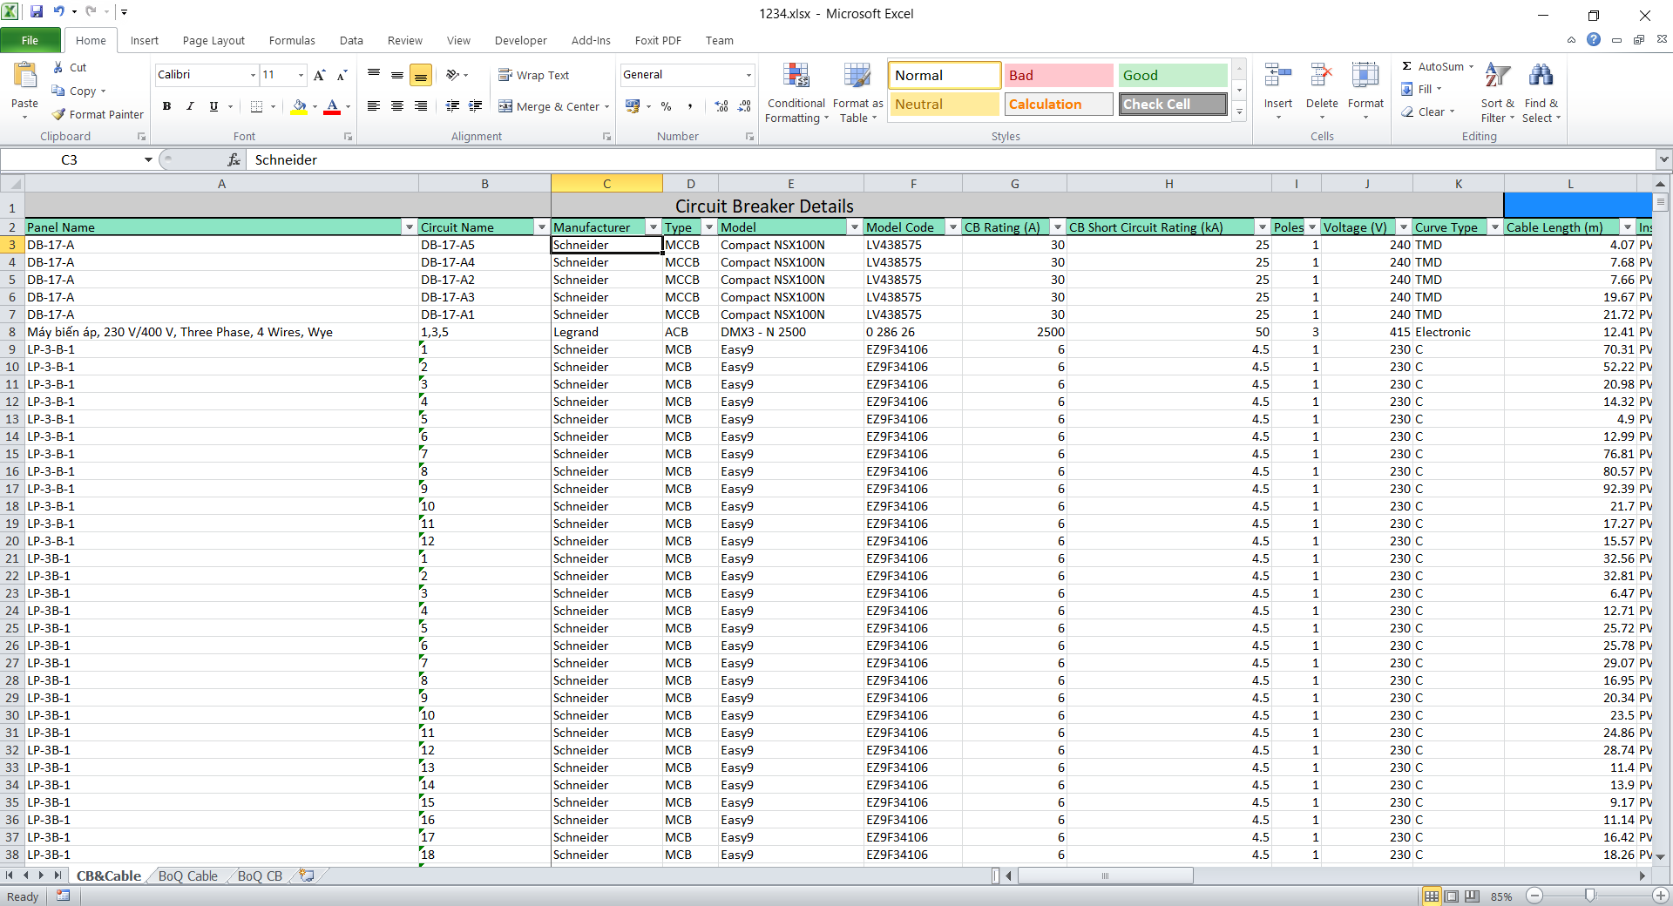Click the Insert Function fx icon

point(234,159)
